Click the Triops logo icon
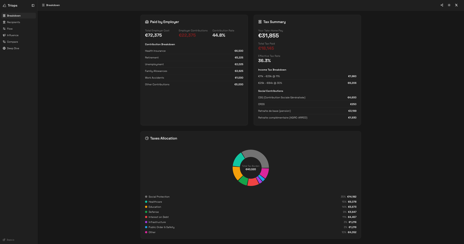The width and height of the screenshot is (464, 244). point(4,6)
